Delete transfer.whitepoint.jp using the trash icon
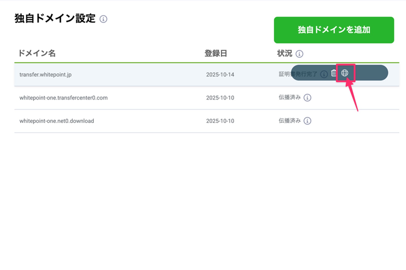Image resolution: width=406 pixels, height=270 pixels. point(333,73)
